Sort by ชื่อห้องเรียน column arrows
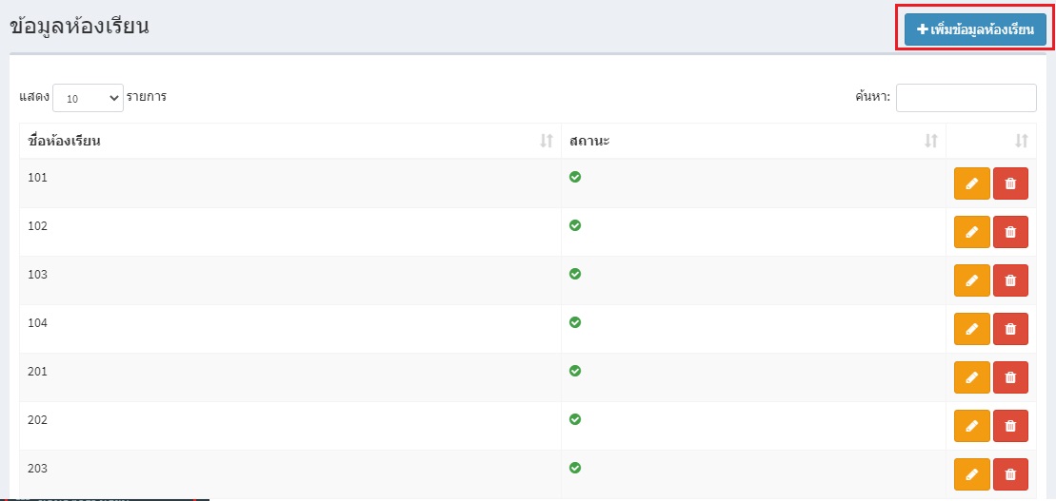Viewport: 1056px width, 501px height. 547,142
